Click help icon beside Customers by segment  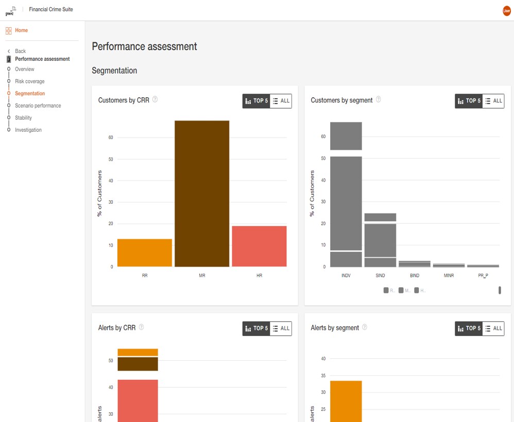379,100
